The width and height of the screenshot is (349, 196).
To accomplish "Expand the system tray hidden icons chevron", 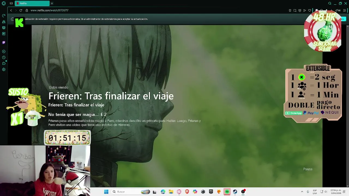I will coord(302,192).
